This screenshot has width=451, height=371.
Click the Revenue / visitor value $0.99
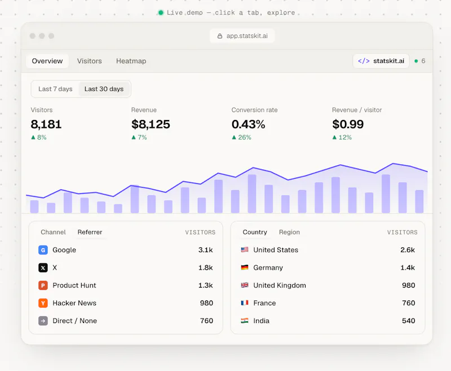point(348,125)
